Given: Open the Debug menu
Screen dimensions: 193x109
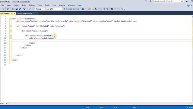Looking at the screenshot, I should point(32,5).
